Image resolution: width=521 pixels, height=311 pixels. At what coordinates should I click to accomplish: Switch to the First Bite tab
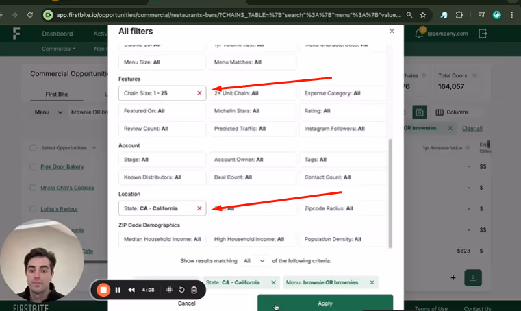[57, 94]
